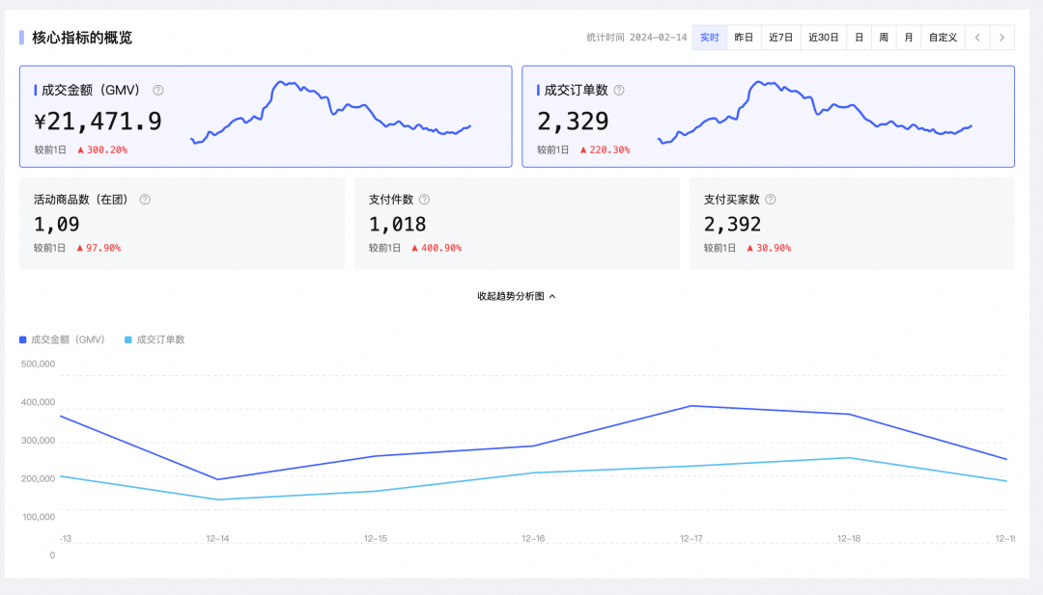Click the 2,329 order count value
Image resolution: width=1043 pixels, height=595 pixels.
pyautogui.click(x=573, y=122)
